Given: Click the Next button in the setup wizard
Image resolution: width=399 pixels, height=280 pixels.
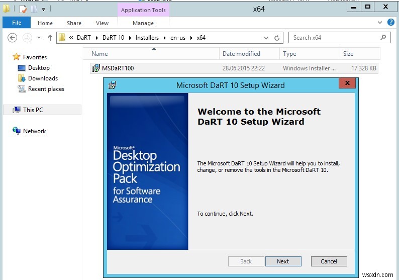Looking at the screenshot, I should (x=283, y=261).
